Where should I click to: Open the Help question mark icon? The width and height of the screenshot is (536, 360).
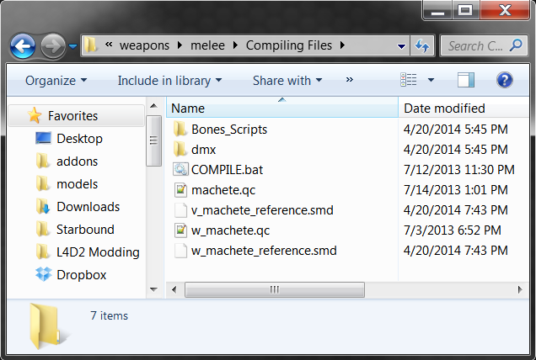click(x=505, y=80)
